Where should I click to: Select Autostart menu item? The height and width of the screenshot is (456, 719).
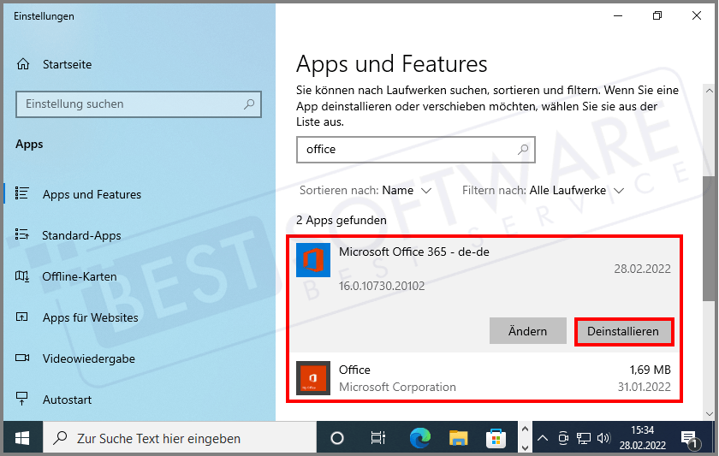click(68, 400)
